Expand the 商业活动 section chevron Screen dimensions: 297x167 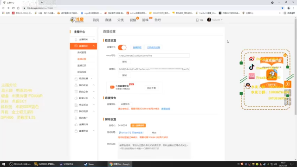pyautogui.click(x=94, y=105)
